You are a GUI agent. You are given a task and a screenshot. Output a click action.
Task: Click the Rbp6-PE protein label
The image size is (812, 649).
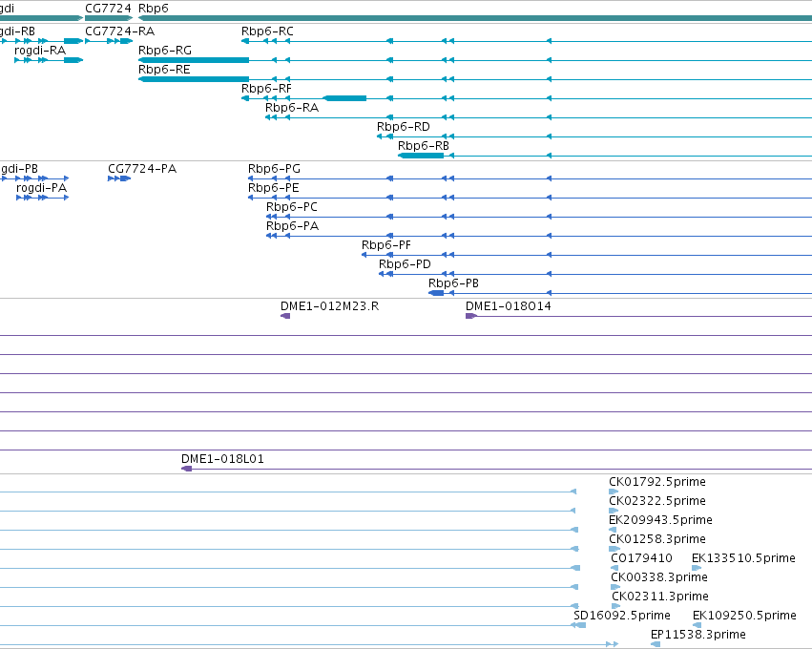(x=274, y=188)
